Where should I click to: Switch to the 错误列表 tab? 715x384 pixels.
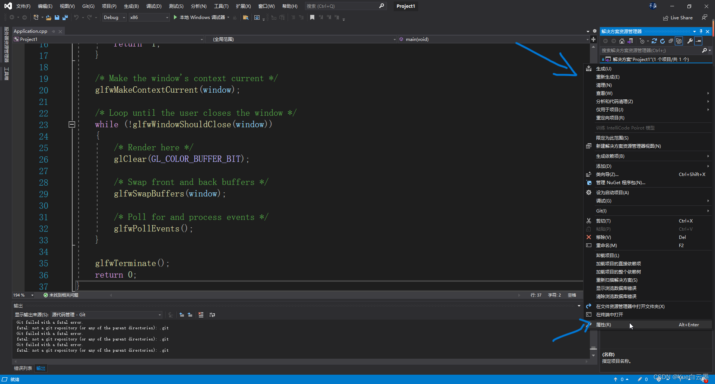(23, 368)
